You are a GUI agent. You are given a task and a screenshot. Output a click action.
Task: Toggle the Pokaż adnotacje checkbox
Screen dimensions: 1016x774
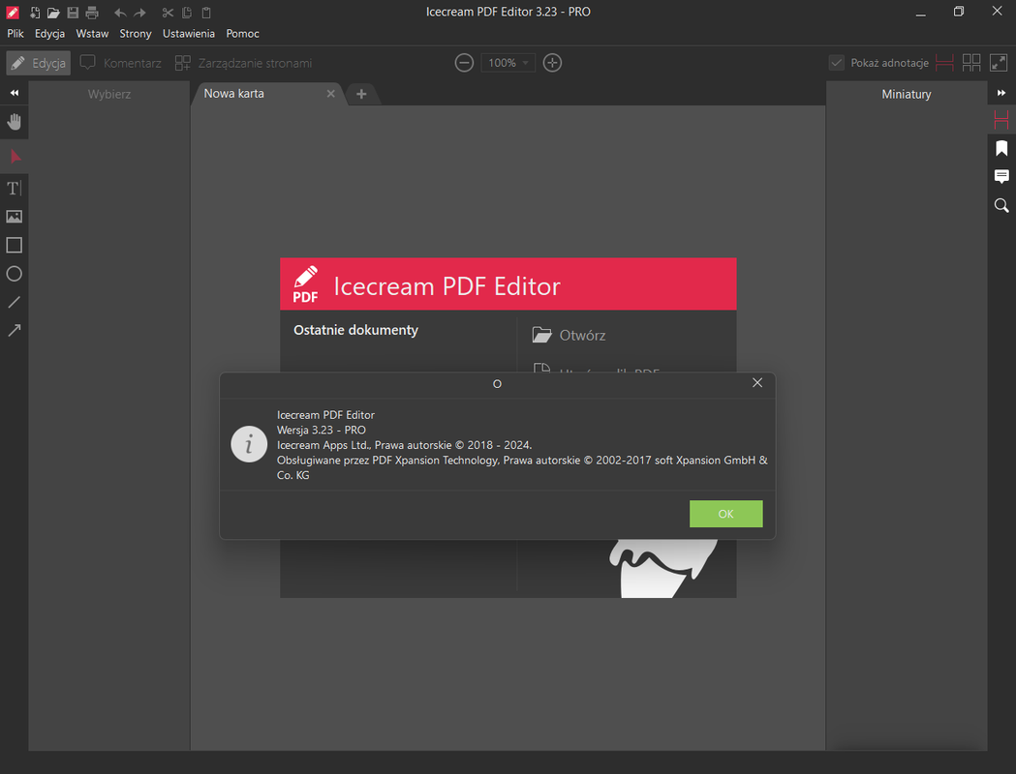click(x=837, y=63)
